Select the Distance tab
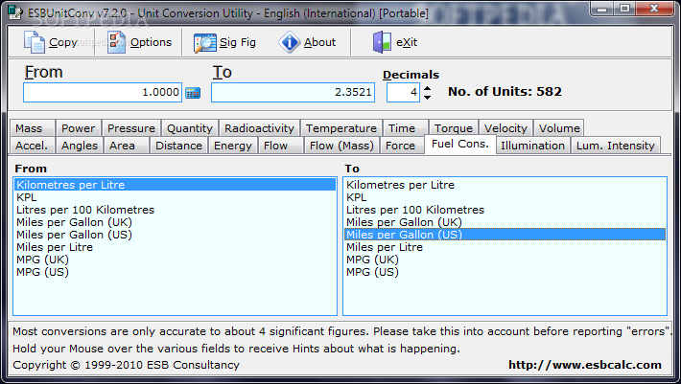This screenshot has height=384, width=681. (x=179, y=146)
